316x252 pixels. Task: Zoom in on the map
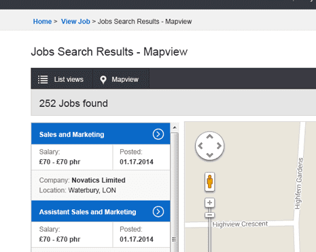pos(210,203)
